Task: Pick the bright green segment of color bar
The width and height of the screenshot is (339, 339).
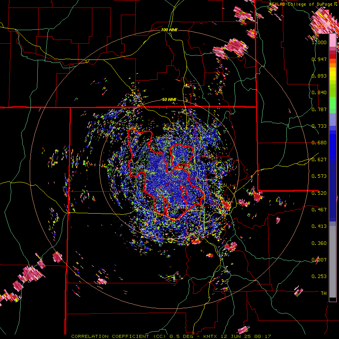Action: (333, 103)
